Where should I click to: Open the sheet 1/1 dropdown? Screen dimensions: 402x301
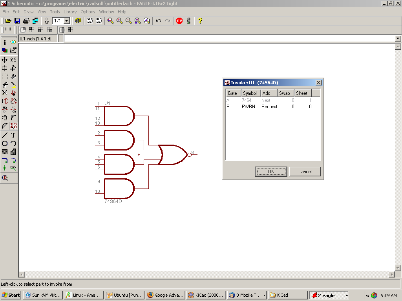[x=66, y=21]
